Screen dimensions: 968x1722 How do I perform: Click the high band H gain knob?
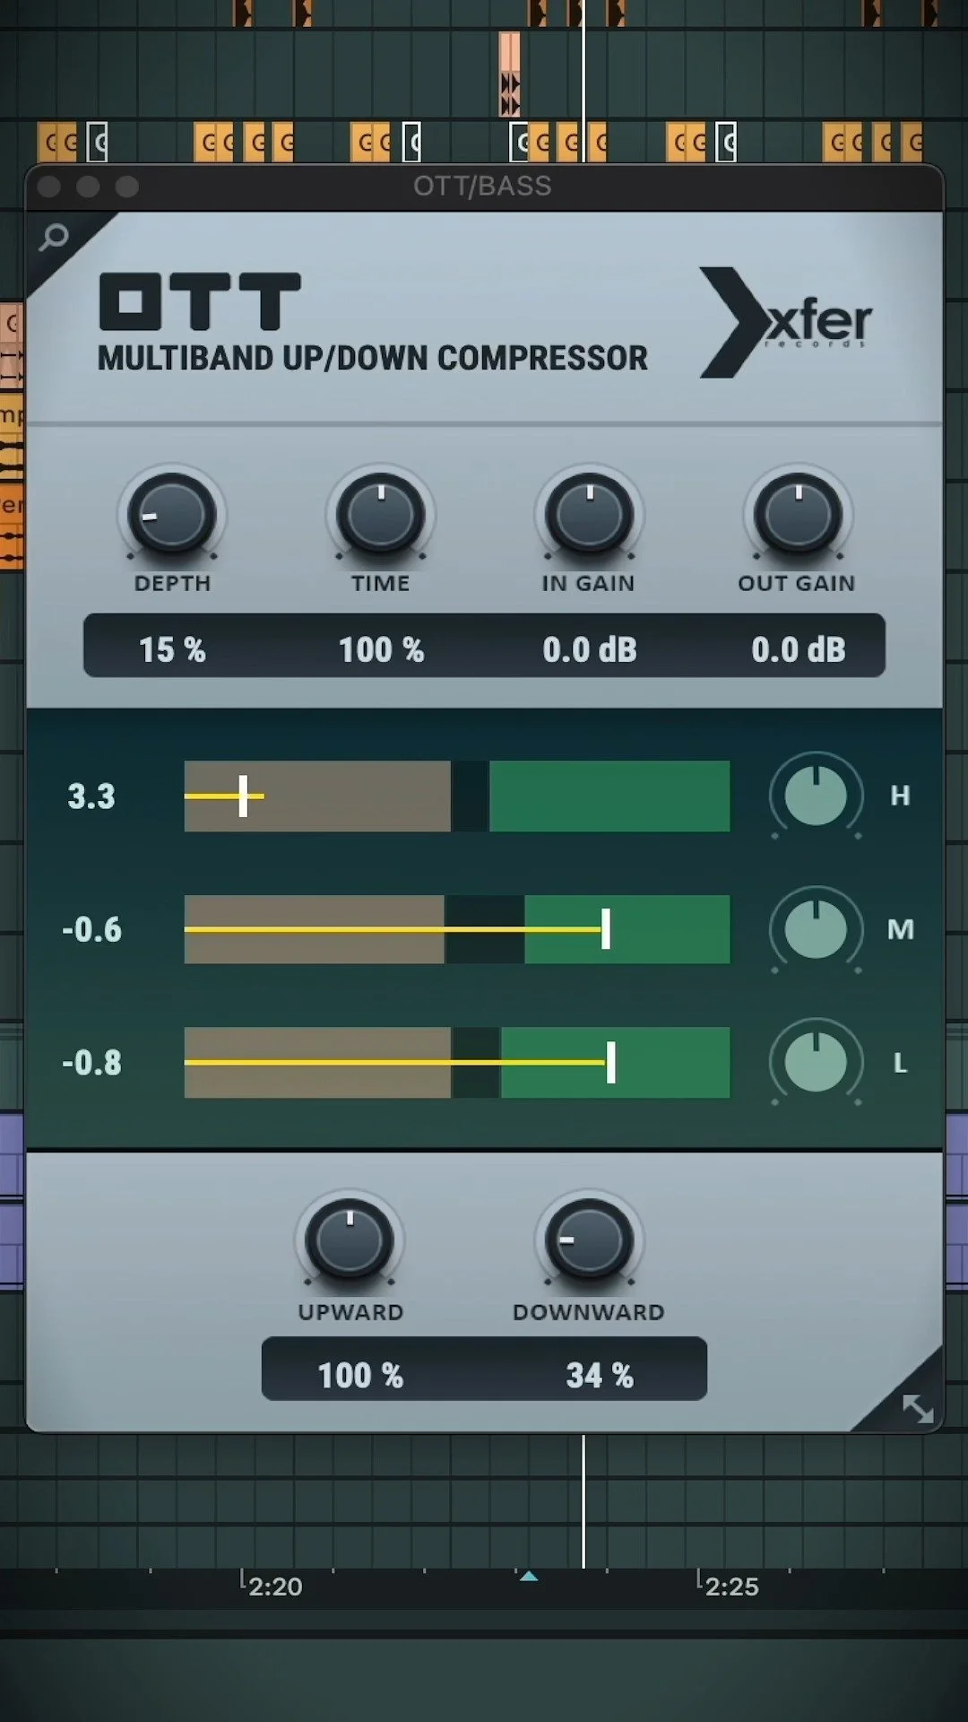pyautogui.click(x=816, y=796)
